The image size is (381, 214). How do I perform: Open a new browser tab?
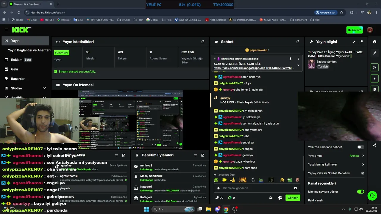[58, 4]
